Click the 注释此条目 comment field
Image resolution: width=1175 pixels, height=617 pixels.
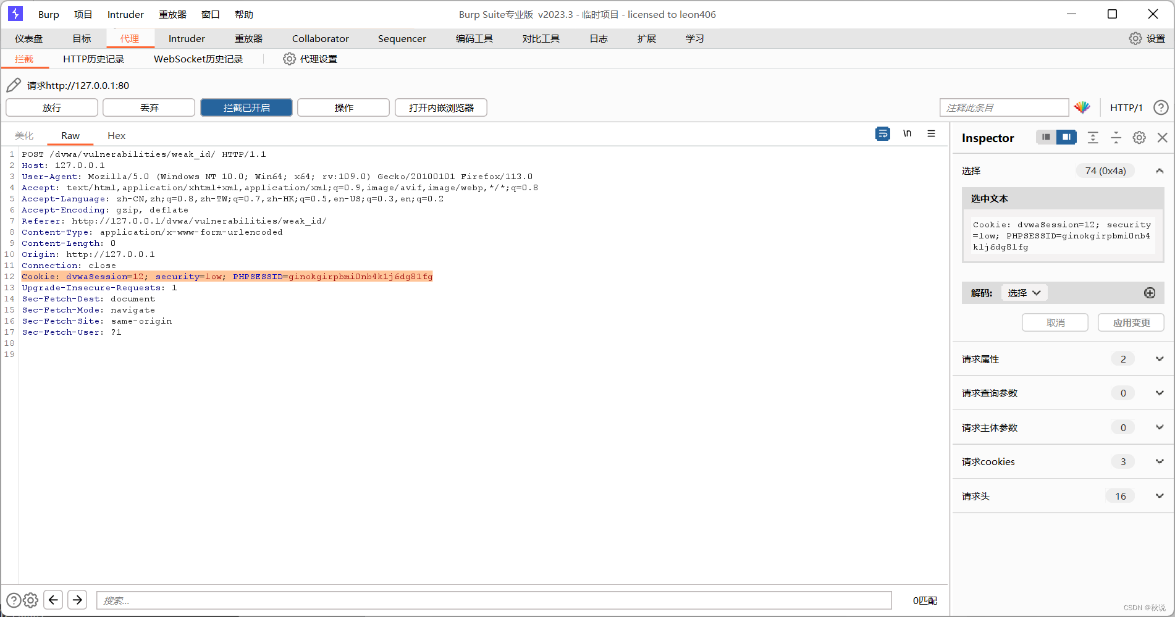pyautogui.click(x=1004, y=107)
